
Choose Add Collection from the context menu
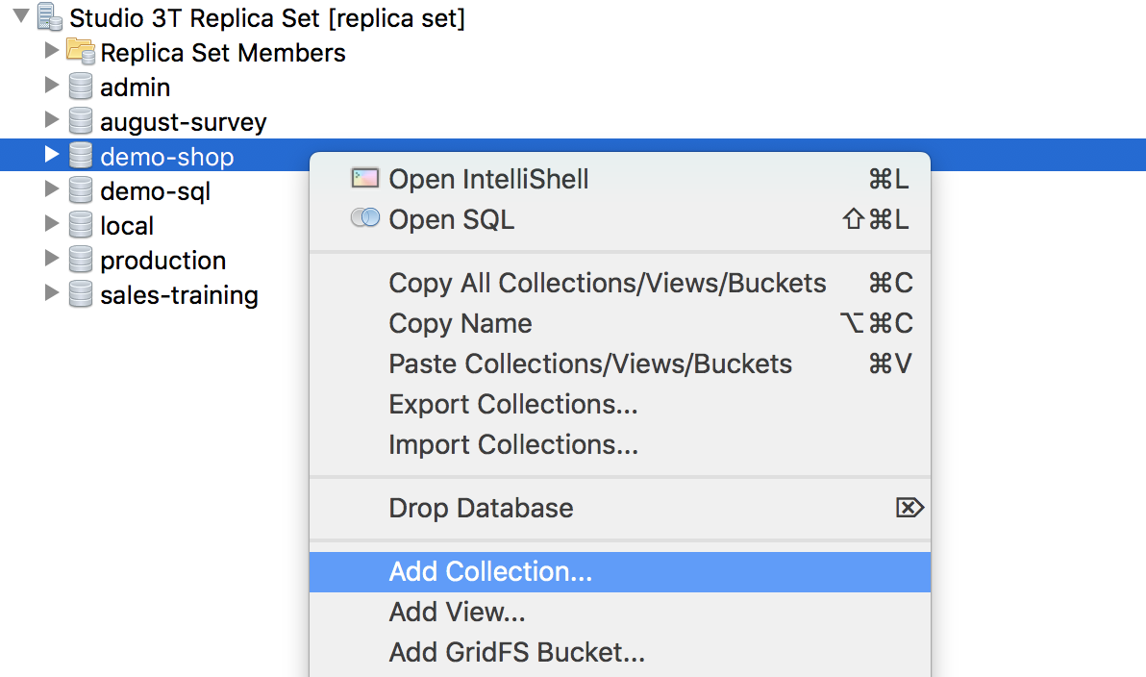click(490, 571)
